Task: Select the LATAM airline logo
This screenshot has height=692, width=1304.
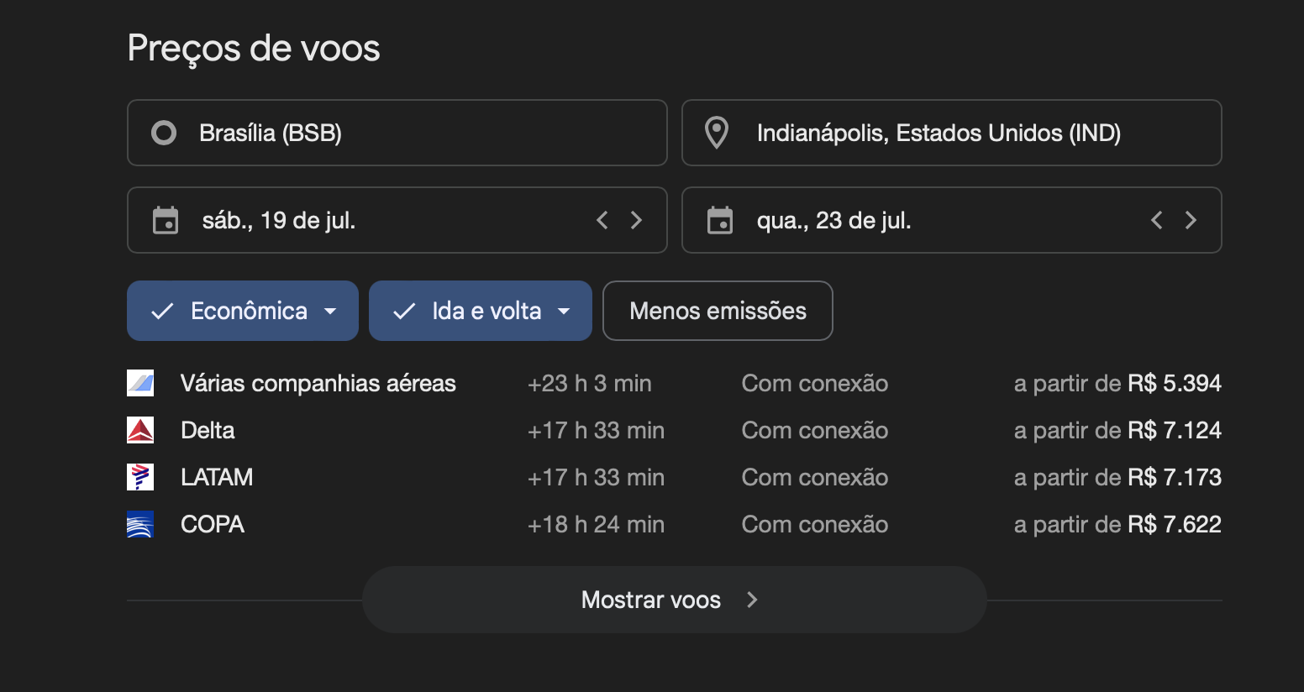Action: tap(140, 477)
